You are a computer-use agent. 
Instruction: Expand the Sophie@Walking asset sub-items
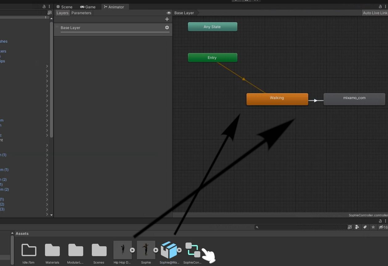click(x=179, y=250)
